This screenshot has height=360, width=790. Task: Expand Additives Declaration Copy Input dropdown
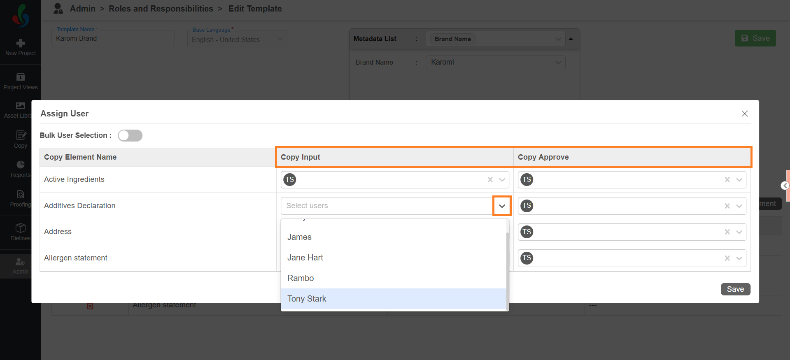coord(502,206)
